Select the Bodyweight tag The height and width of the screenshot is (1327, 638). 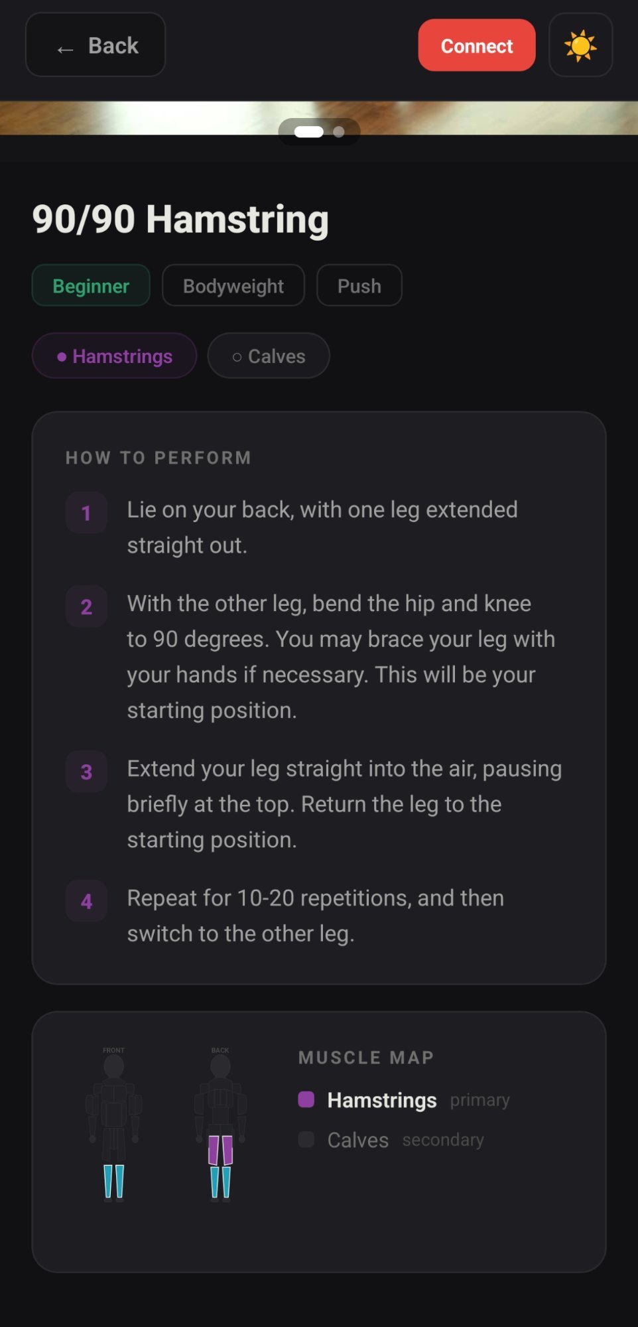(x=233, y=285)
